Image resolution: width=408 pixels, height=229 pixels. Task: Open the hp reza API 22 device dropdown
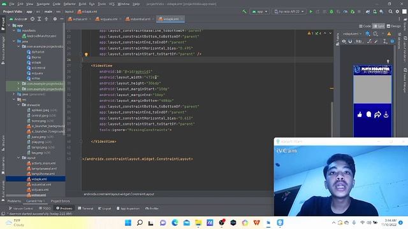tap(289, 11)
